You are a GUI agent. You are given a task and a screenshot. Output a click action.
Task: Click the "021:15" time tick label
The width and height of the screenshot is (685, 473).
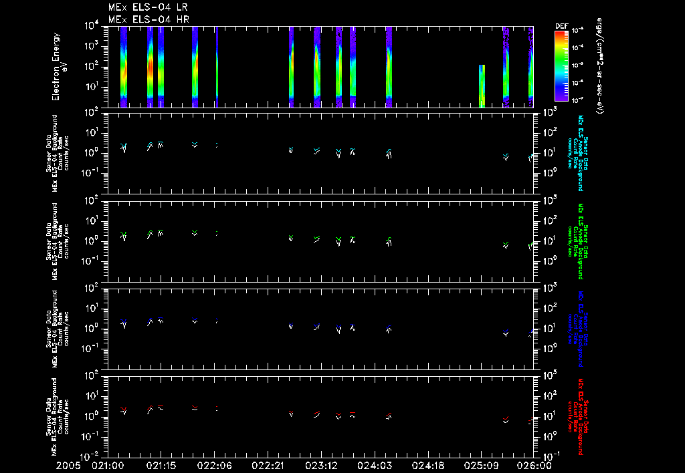coord(161,466)
